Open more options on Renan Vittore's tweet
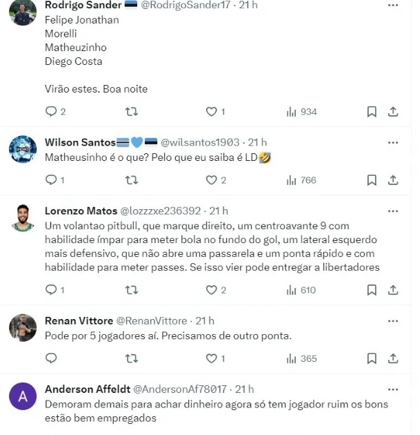 393,320
